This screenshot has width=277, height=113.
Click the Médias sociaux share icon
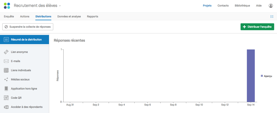tap(6, 79)
